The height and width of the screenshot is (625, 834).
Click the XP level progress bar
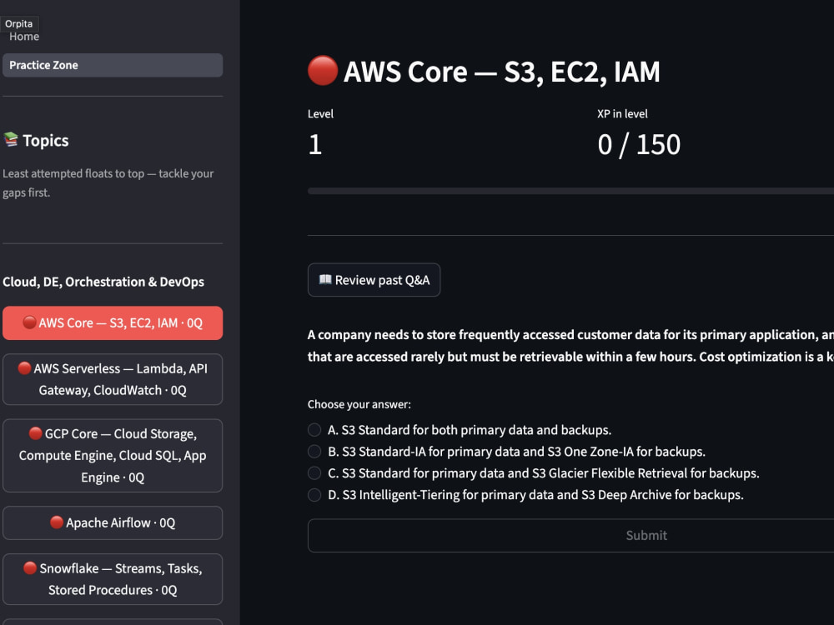tap(570, 191)
